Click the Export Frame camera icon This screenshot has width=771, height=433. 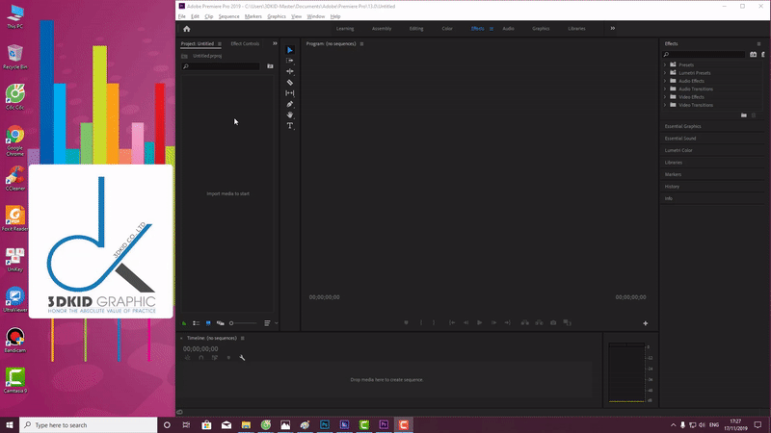[553, 322]
